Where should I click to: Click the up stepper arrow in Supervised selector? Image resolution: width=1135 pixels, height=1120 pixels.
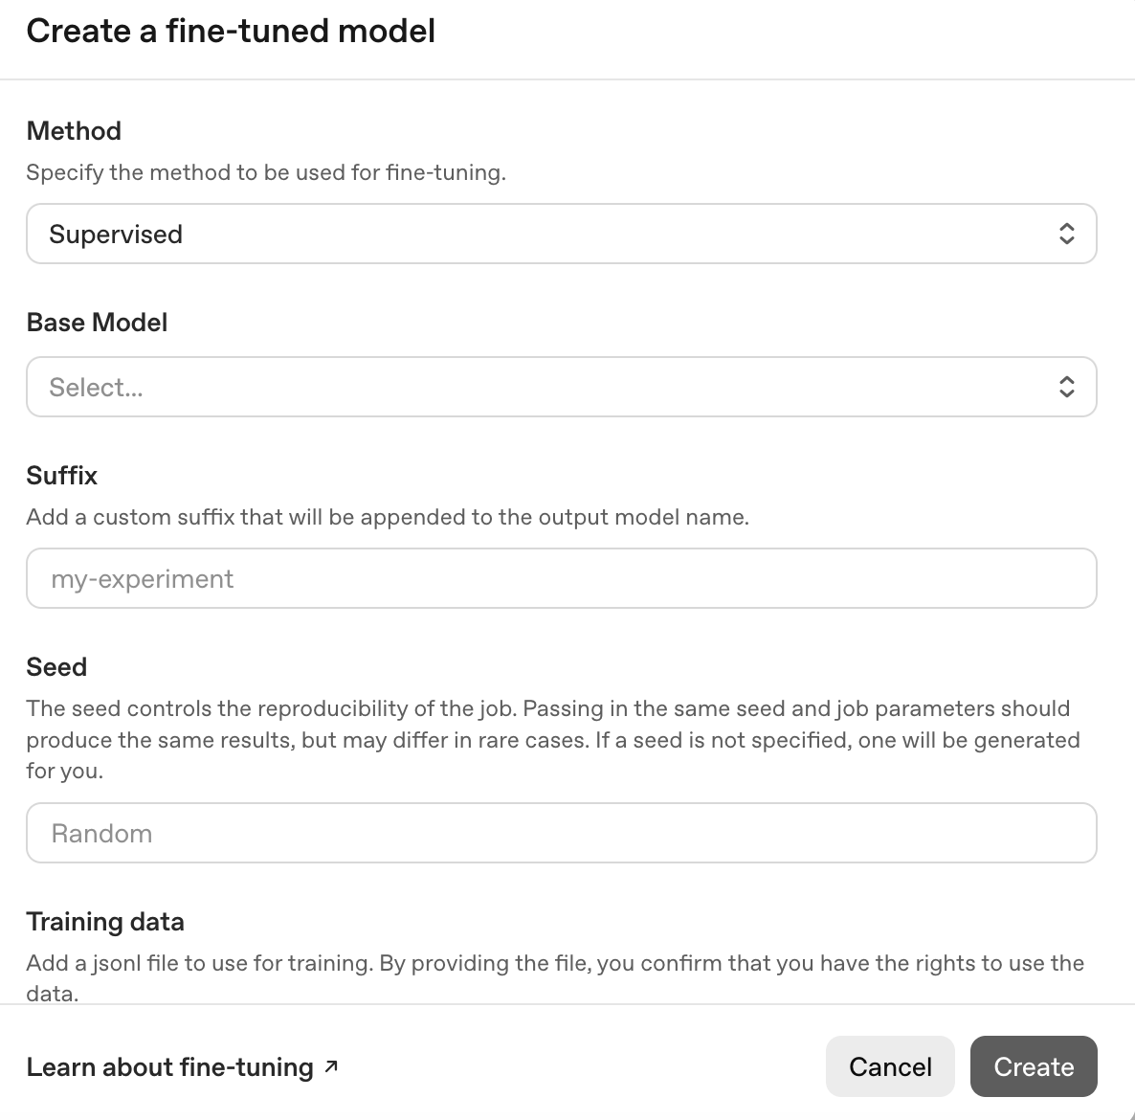click(1066, 227)
